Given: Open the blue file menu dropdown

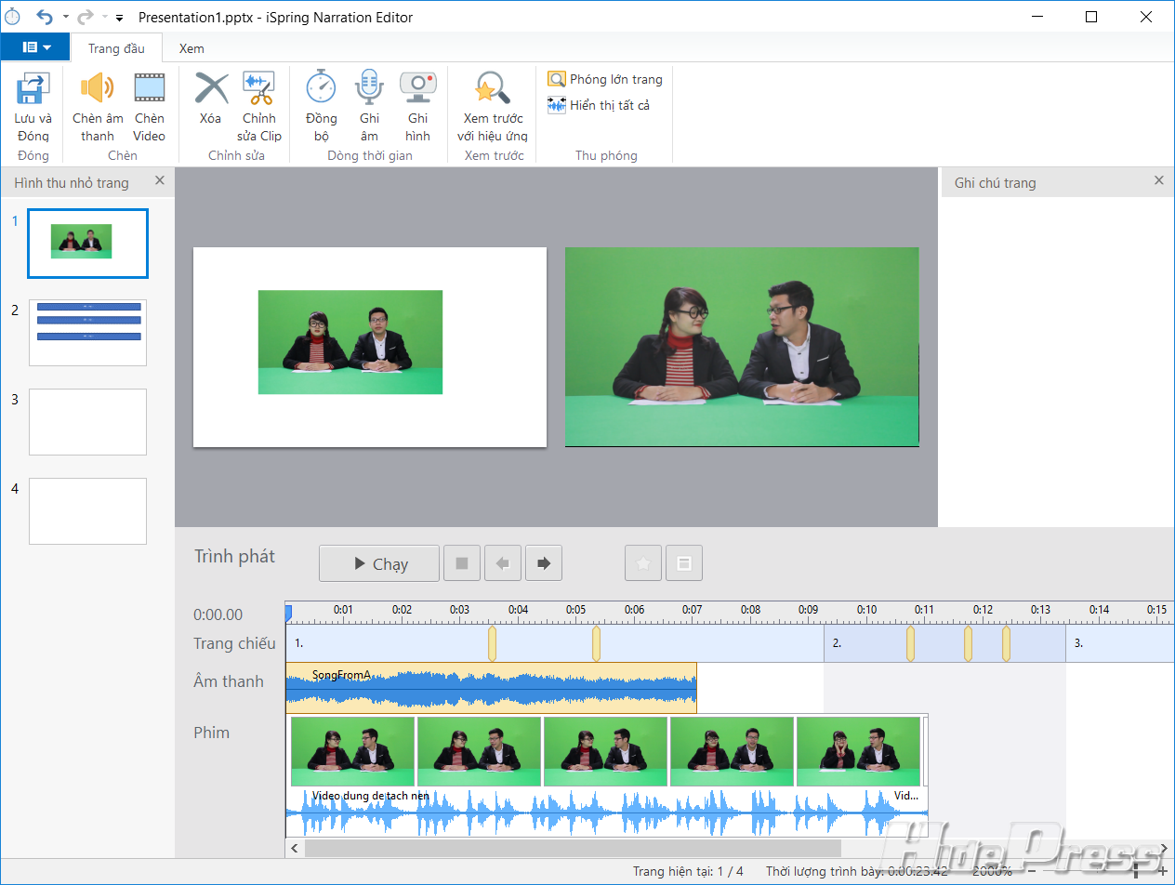Looking at the screenshot, I should [35, 47].
